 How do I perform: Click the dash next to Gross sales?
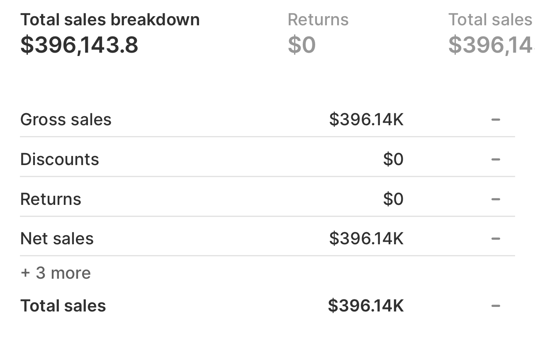tap(496, 120)
